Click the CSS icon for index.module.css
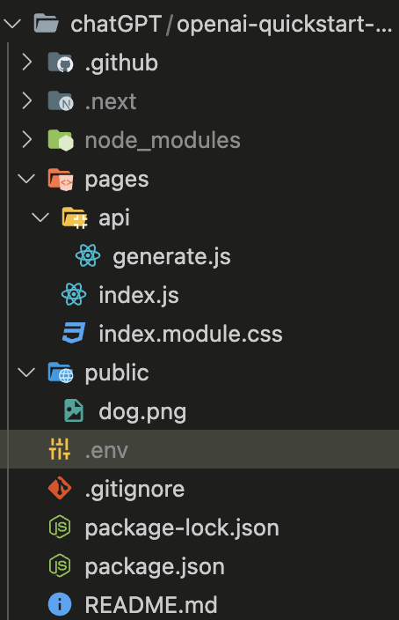Viewport: 399px width, 620px height. [74, 333]
